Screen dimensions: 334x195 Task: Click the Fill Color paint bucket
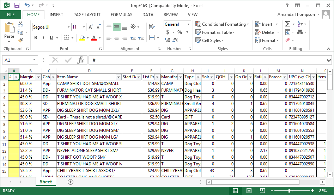click(82, 38)
